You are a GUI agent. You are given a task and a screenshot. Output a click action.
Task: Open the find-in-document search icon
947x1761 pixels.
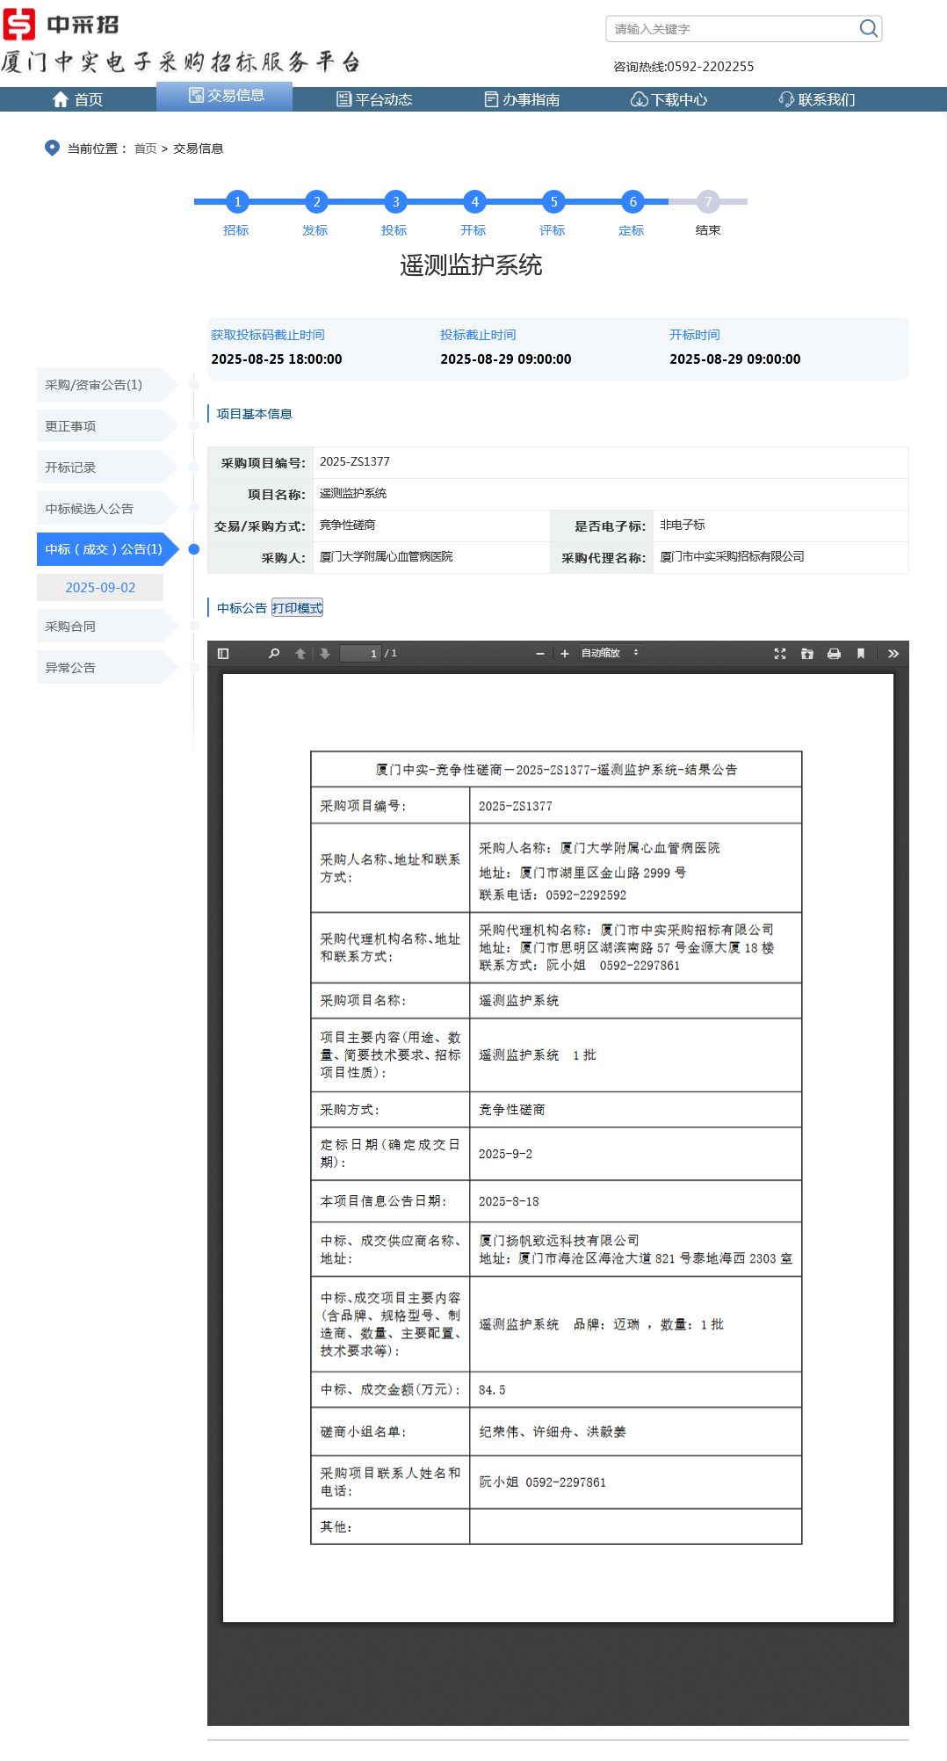point(274,654)
